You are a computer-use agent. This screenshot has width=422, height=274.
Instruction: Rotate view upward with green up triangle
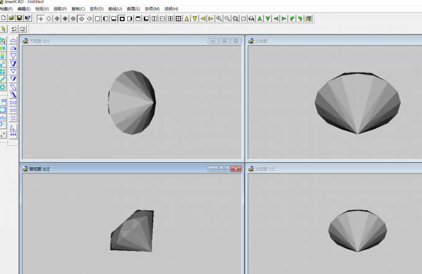[259, 19]
